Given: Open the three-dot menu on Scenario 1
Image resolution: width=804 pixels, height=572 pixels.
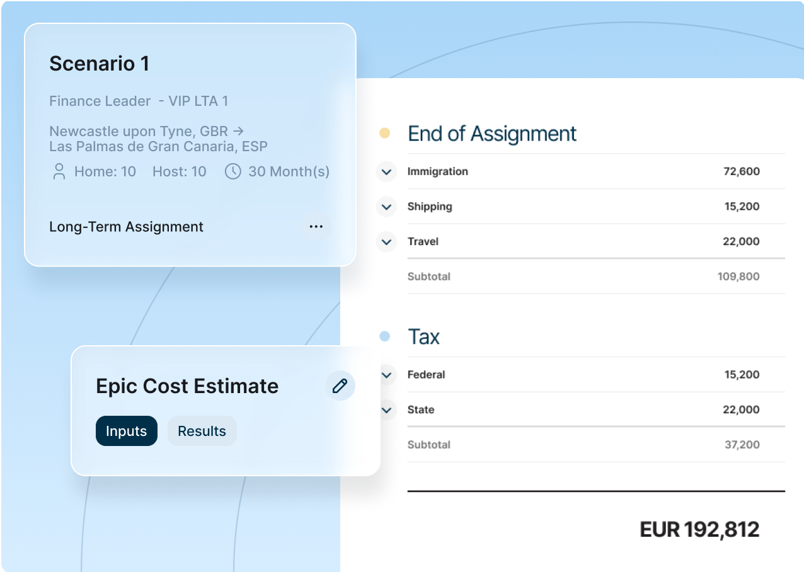Looking at the screenshot, I should click(x=316, y=227).
